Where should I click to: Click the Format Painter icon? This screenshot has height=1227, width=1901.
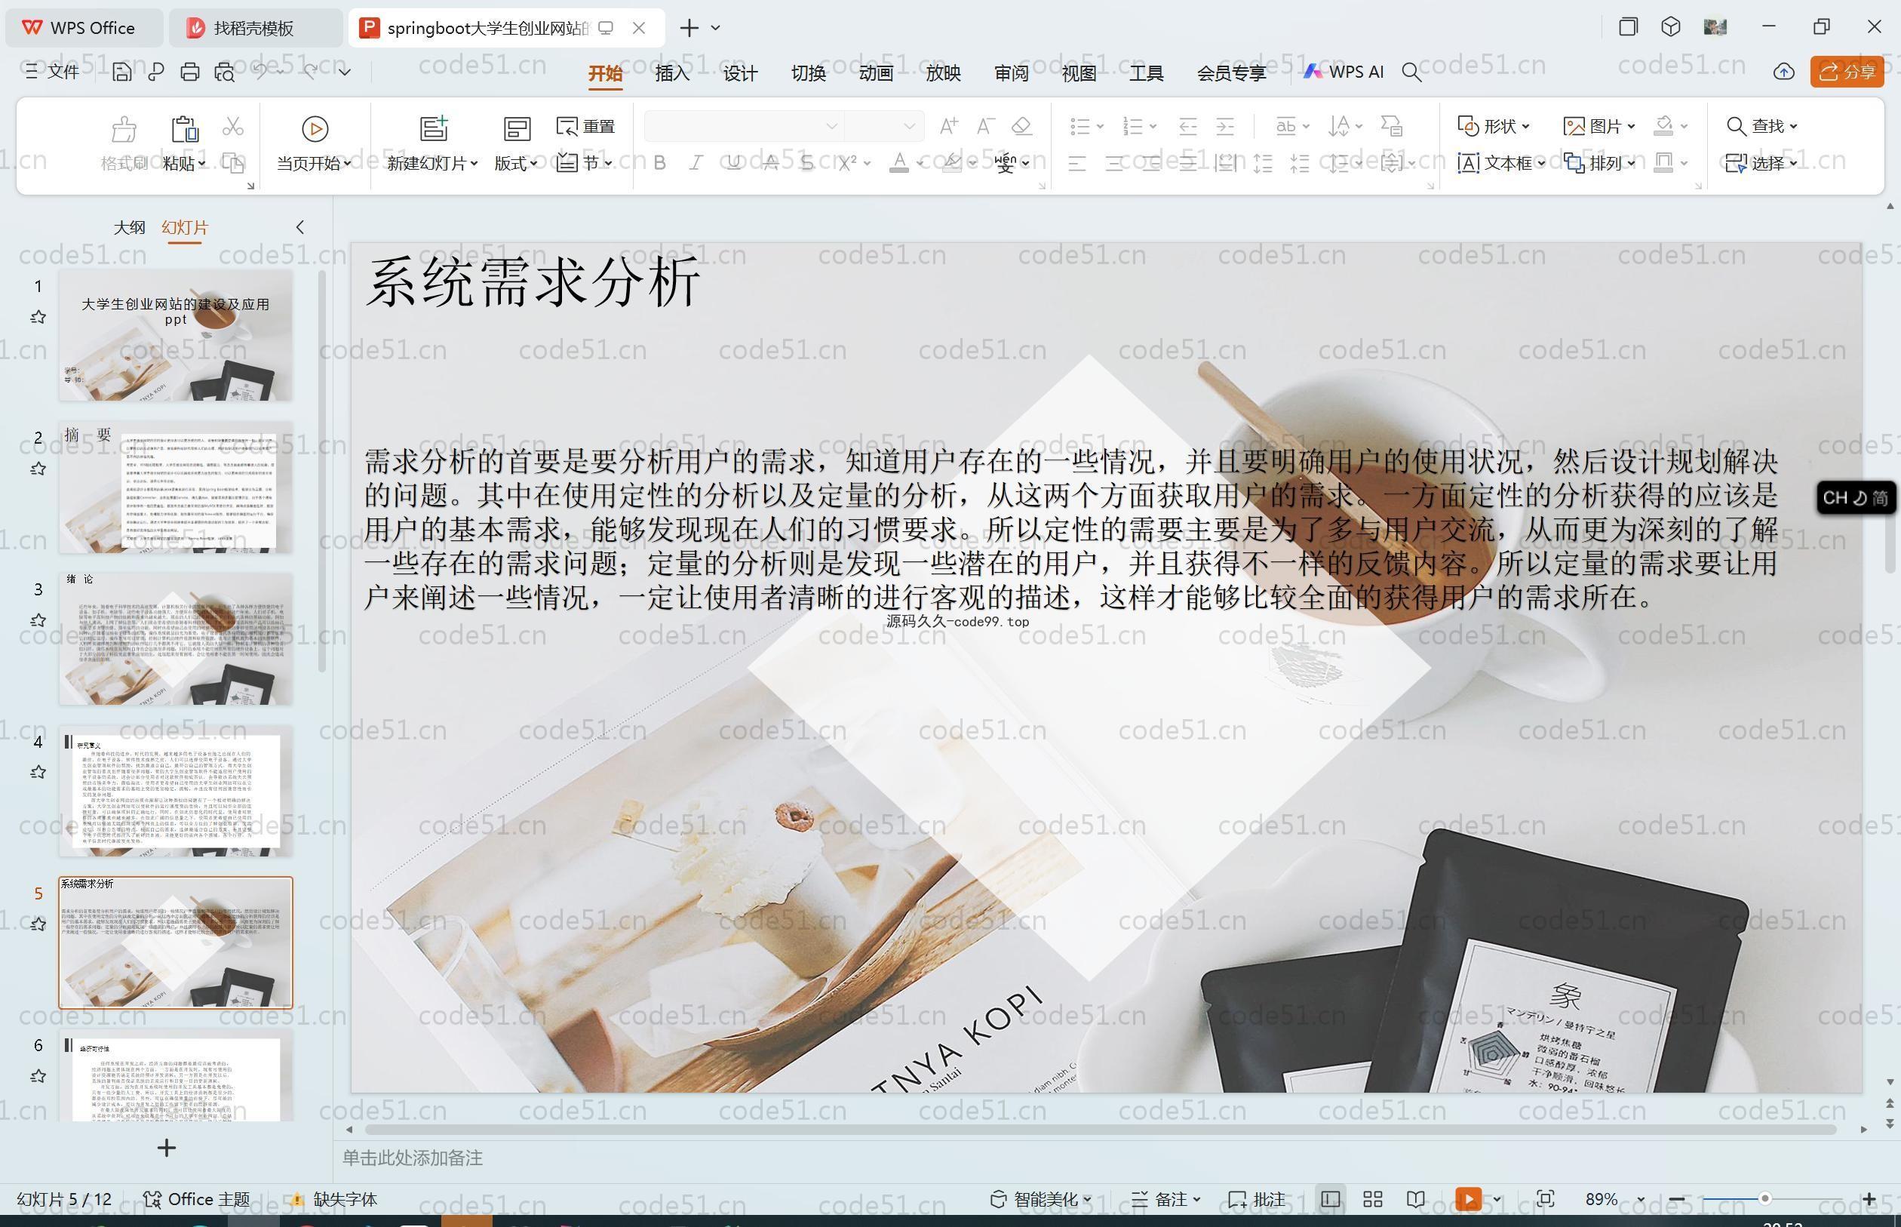(x=124, y=128)
